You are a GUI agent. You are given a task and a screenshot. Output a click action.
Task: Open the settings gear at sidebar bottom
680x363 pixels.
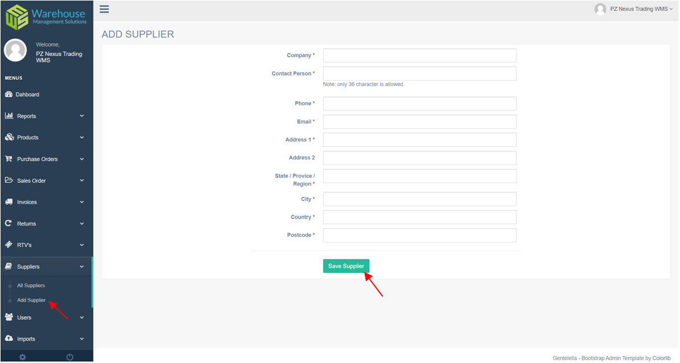(22, 357)
